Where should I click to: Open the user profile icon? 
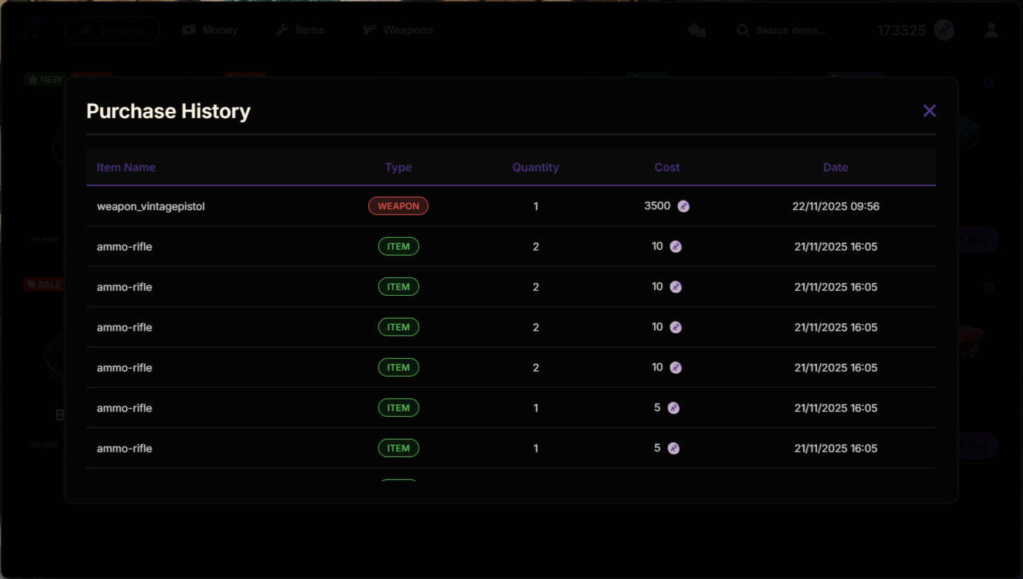(991, 30)
